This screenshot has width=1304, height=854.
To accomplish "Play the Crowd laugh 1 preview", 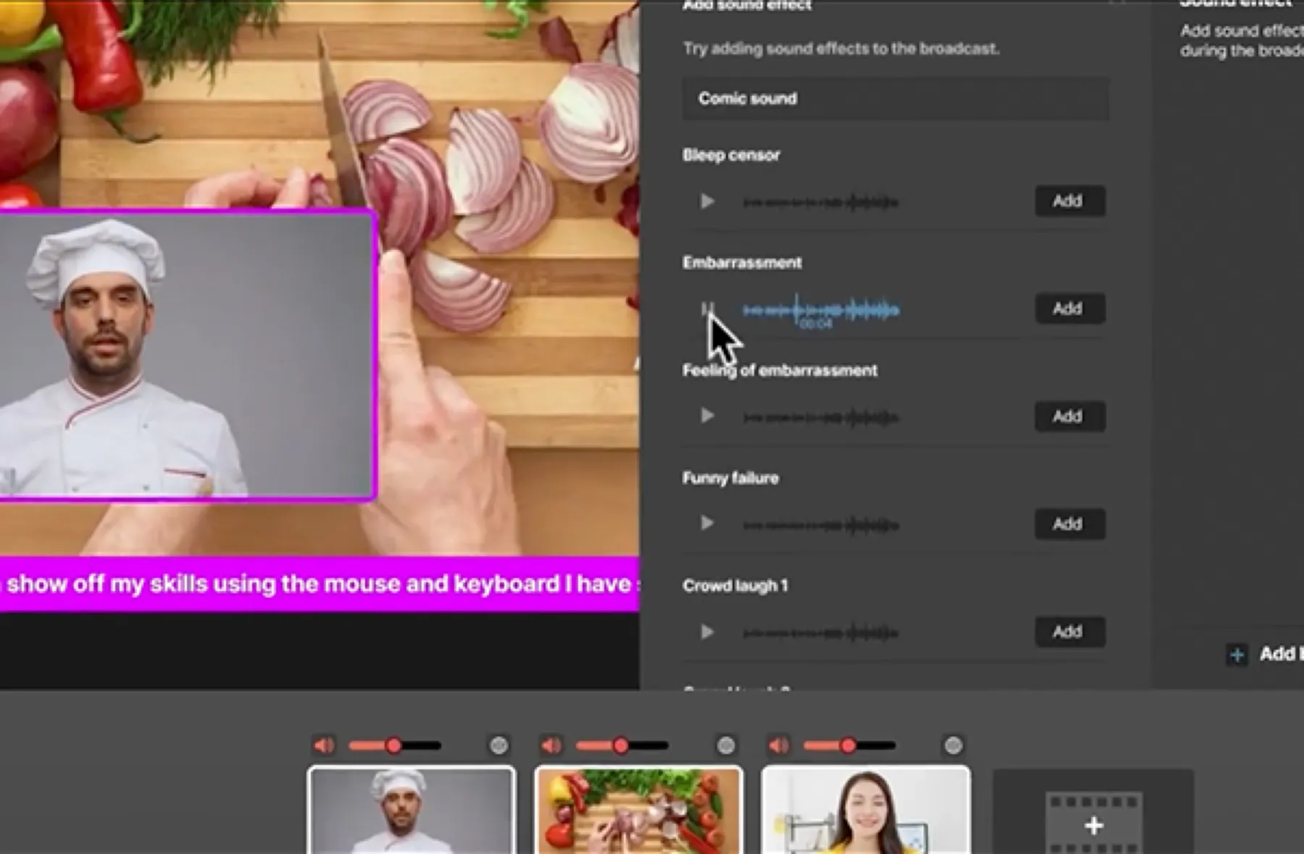I will 706,632.
